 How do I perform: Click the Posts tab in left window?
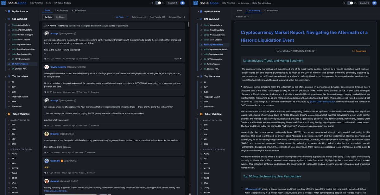[x=47, y=10]
